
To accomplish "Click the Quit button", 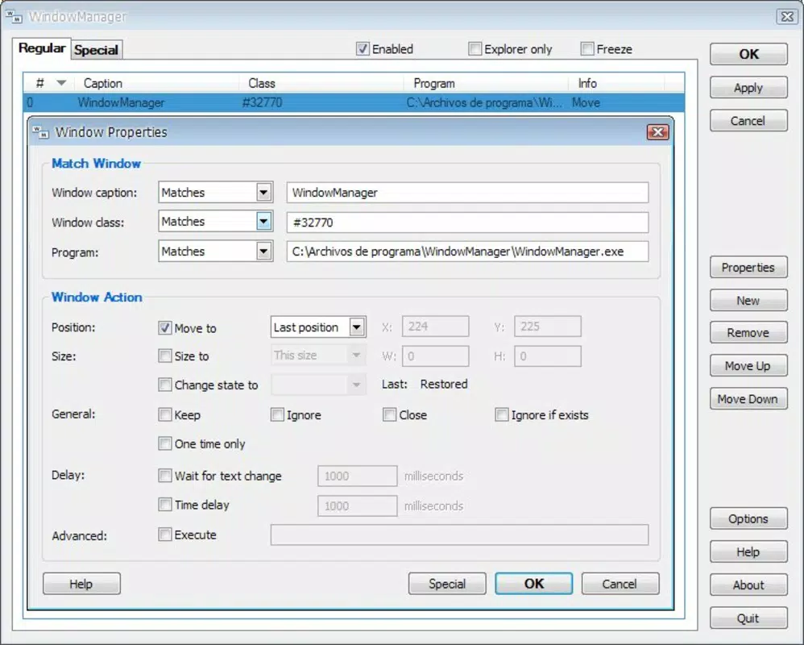I will point(748,618).
